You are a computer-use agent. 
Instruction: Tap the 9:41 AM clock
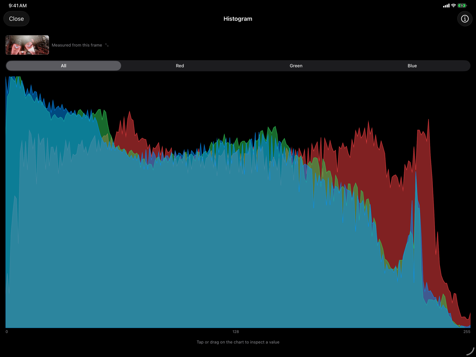coord(18,6)
